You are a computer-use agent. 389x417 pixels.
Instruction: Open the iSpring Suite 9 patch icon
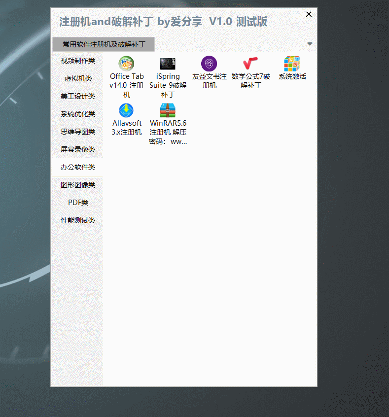click(168, 64)
